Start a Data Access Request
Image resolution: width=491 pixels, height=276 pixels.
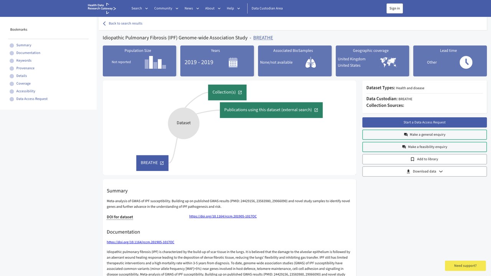point(425,122)
